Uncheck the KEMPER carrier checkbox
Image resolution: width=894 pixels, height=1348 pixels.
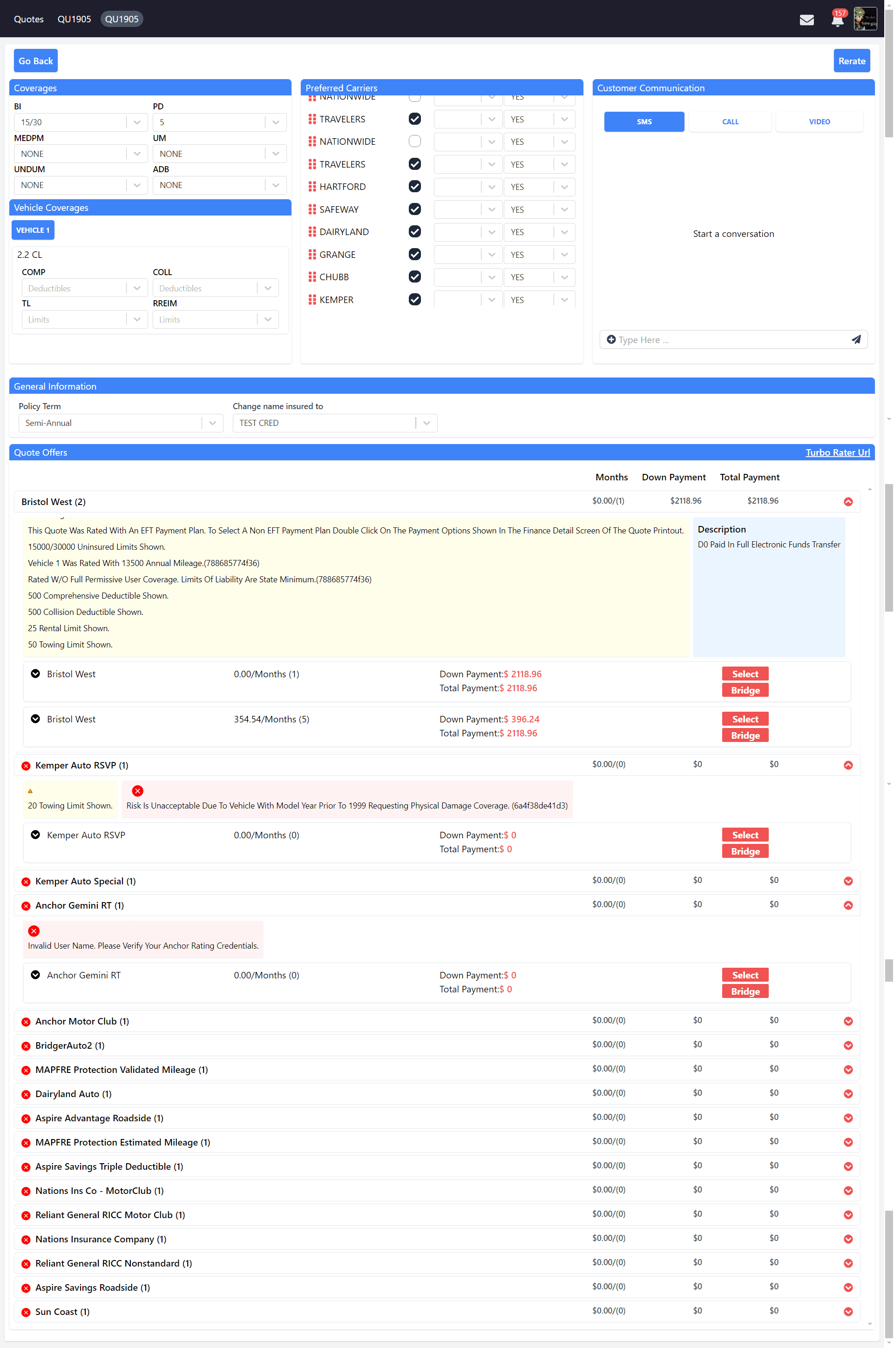click(414, 299)
